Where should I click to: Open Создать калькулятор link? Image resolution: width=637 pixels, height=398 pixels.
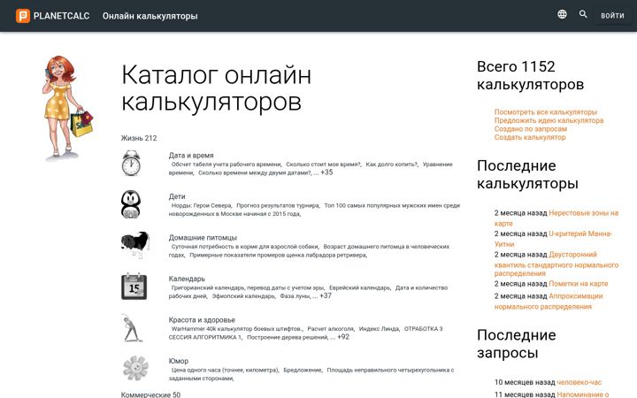(530, 137)
